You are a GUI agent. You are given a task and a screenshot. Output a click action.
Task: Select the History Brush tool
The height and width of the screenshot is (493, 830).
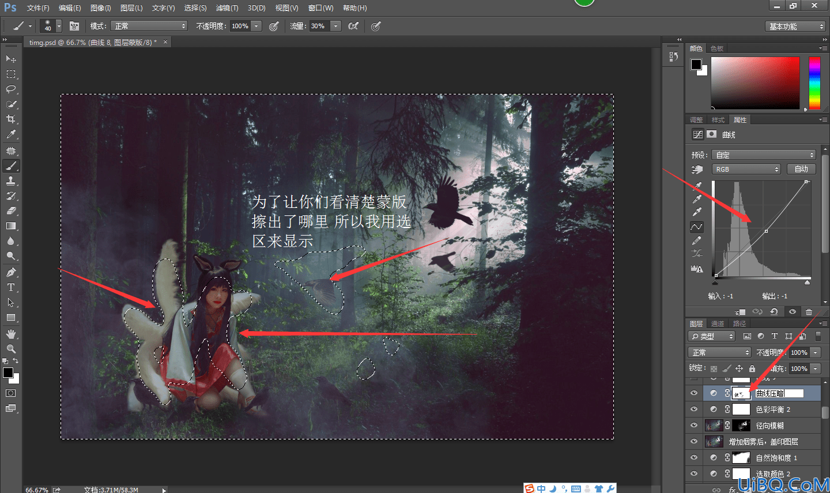(x=11, y=196)
